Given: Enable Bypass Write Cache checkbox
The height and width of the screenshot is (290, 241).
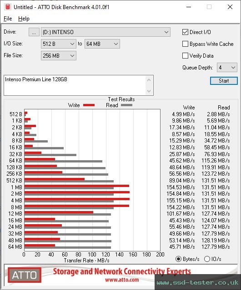Looking at the screenshot, I should (x=185, y=44).
